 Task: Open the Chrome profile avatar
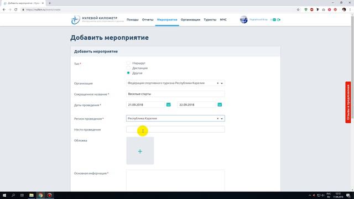click(344, 10)
